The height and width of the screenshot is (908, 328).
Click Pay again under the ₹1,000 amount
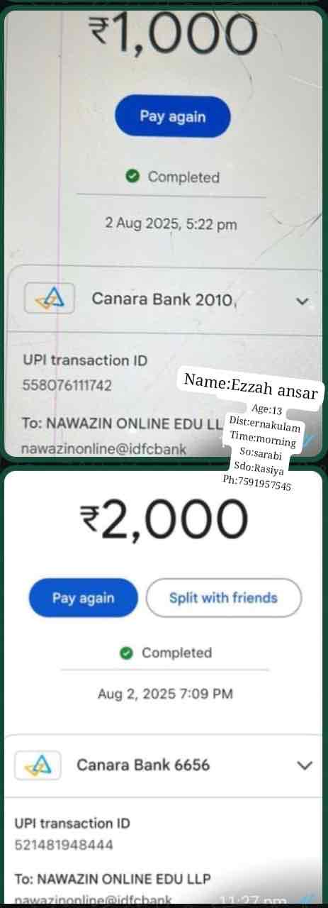173,116
